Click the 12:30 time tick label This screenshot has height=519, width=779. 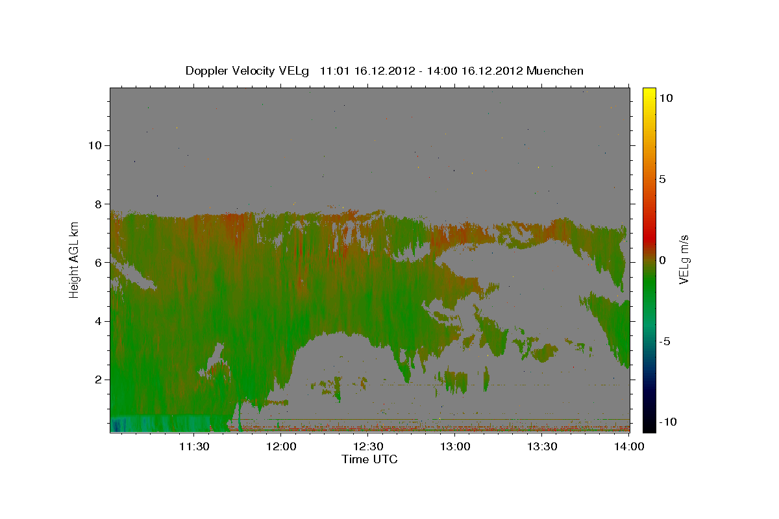click(368, 446)
